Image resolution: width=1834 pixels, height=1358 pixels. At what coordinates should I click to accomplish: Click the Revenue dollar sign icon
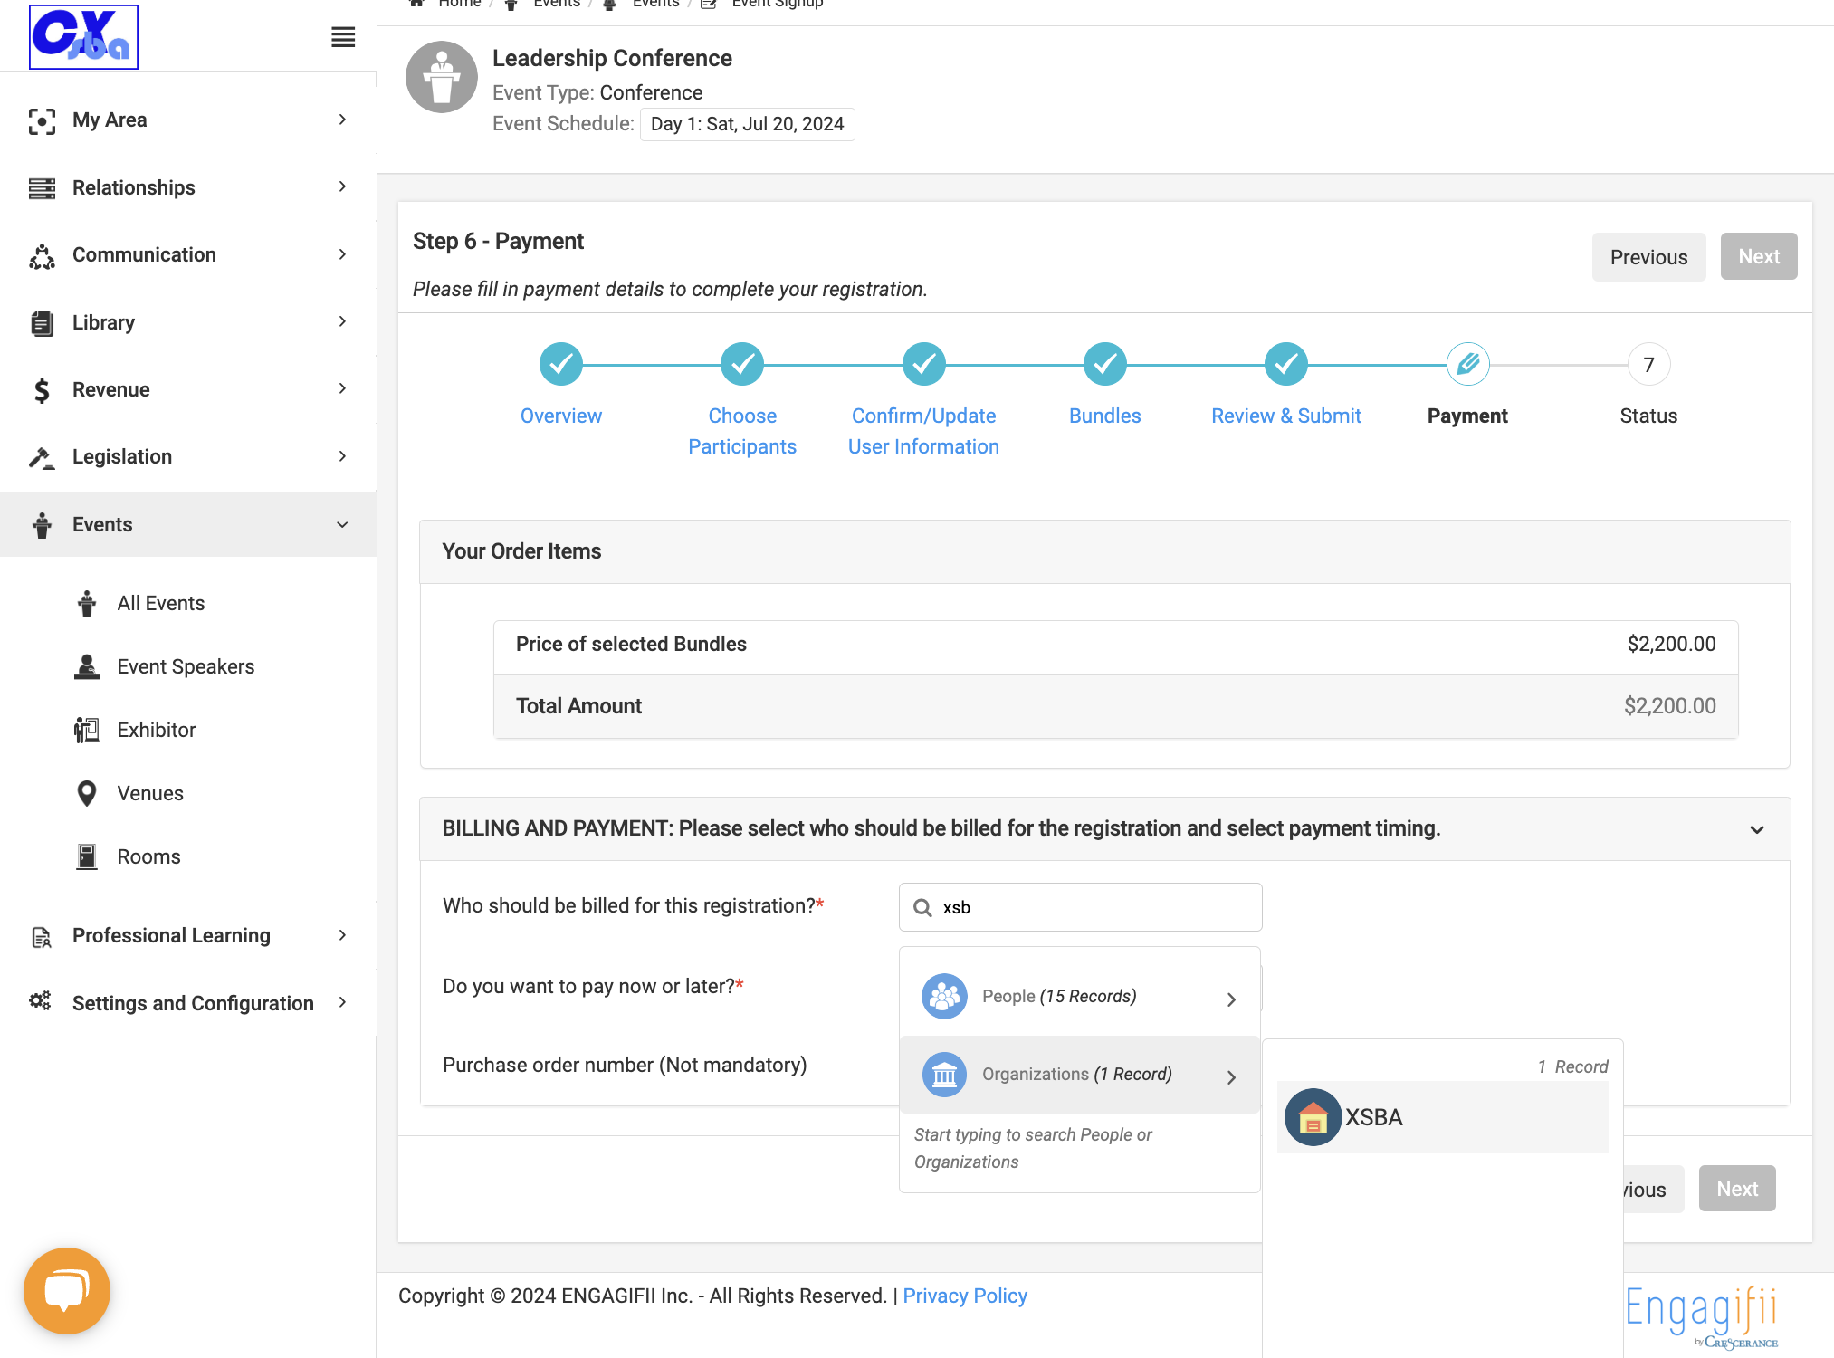[42, 390]
